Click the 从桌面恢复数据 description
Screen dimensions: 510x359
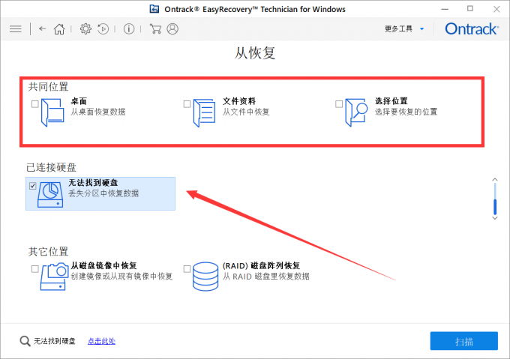[98, 112]
